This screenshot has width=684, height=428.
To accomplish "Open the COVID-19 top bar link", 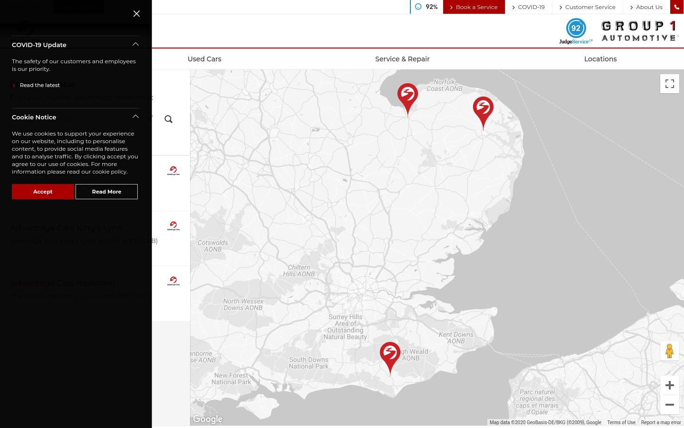I will pyautogui.click(x=528, y=7).
